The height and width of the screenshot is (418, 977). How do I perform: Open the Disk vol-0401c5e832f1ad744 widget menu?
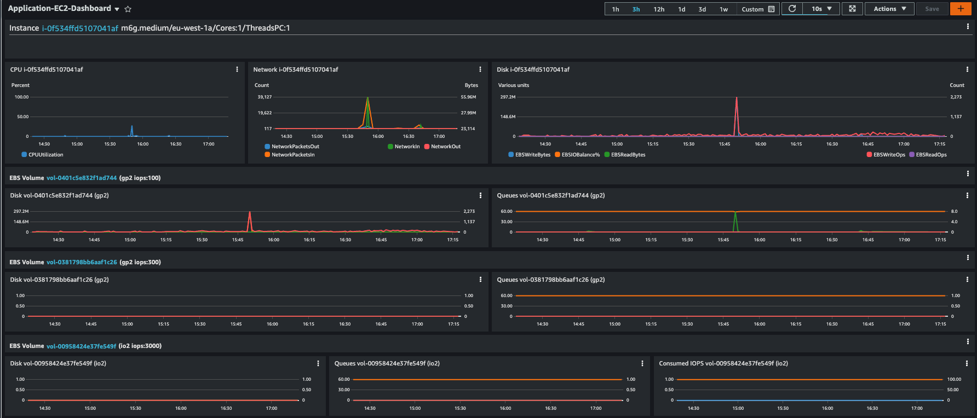(x=481, y=195)
